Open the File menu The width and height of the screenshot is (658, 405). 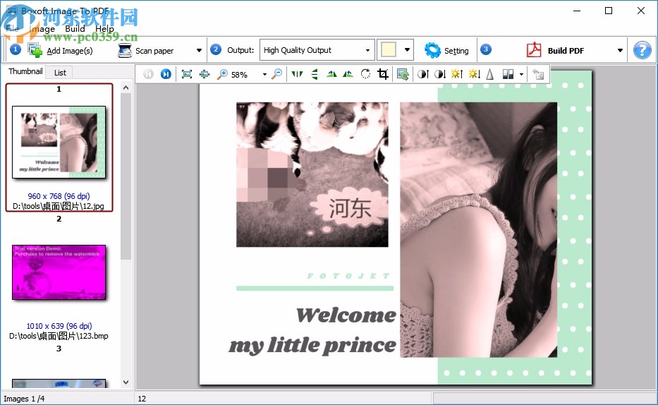click(x=12, y=28)
